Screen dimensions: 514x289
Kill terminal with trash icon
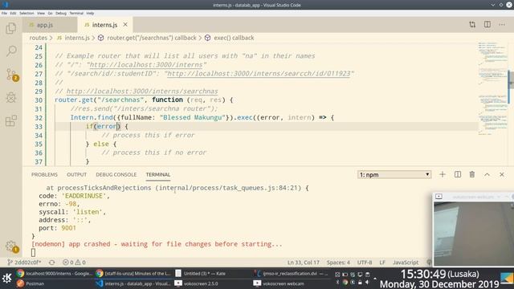pyautogui.click(x=472, y=174)
